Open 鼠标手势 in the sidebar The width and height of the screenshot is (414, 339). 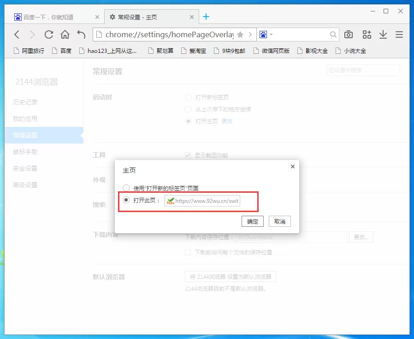coord(25,152)
